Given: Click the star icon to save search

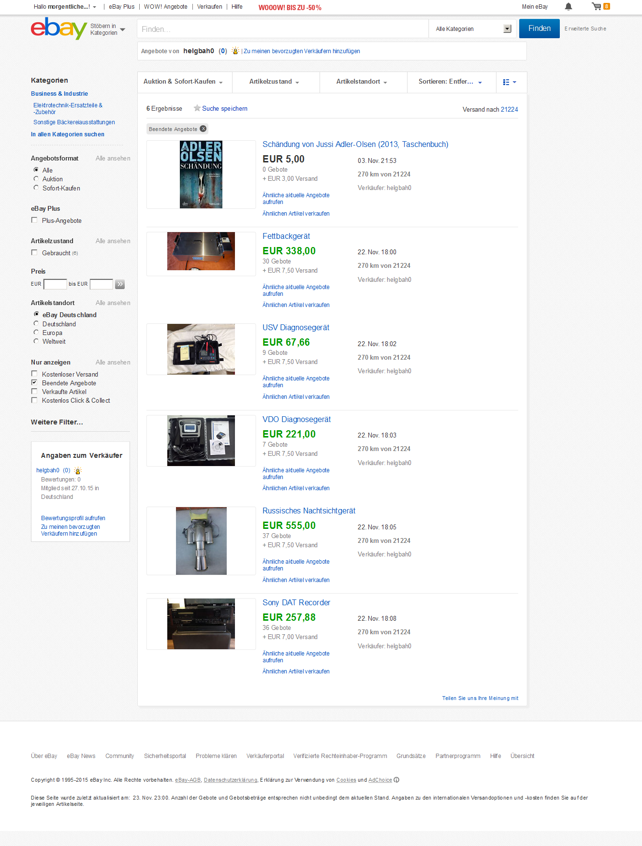Looking at the screenshot, I should pyautogui.click(x=197, y=108).
